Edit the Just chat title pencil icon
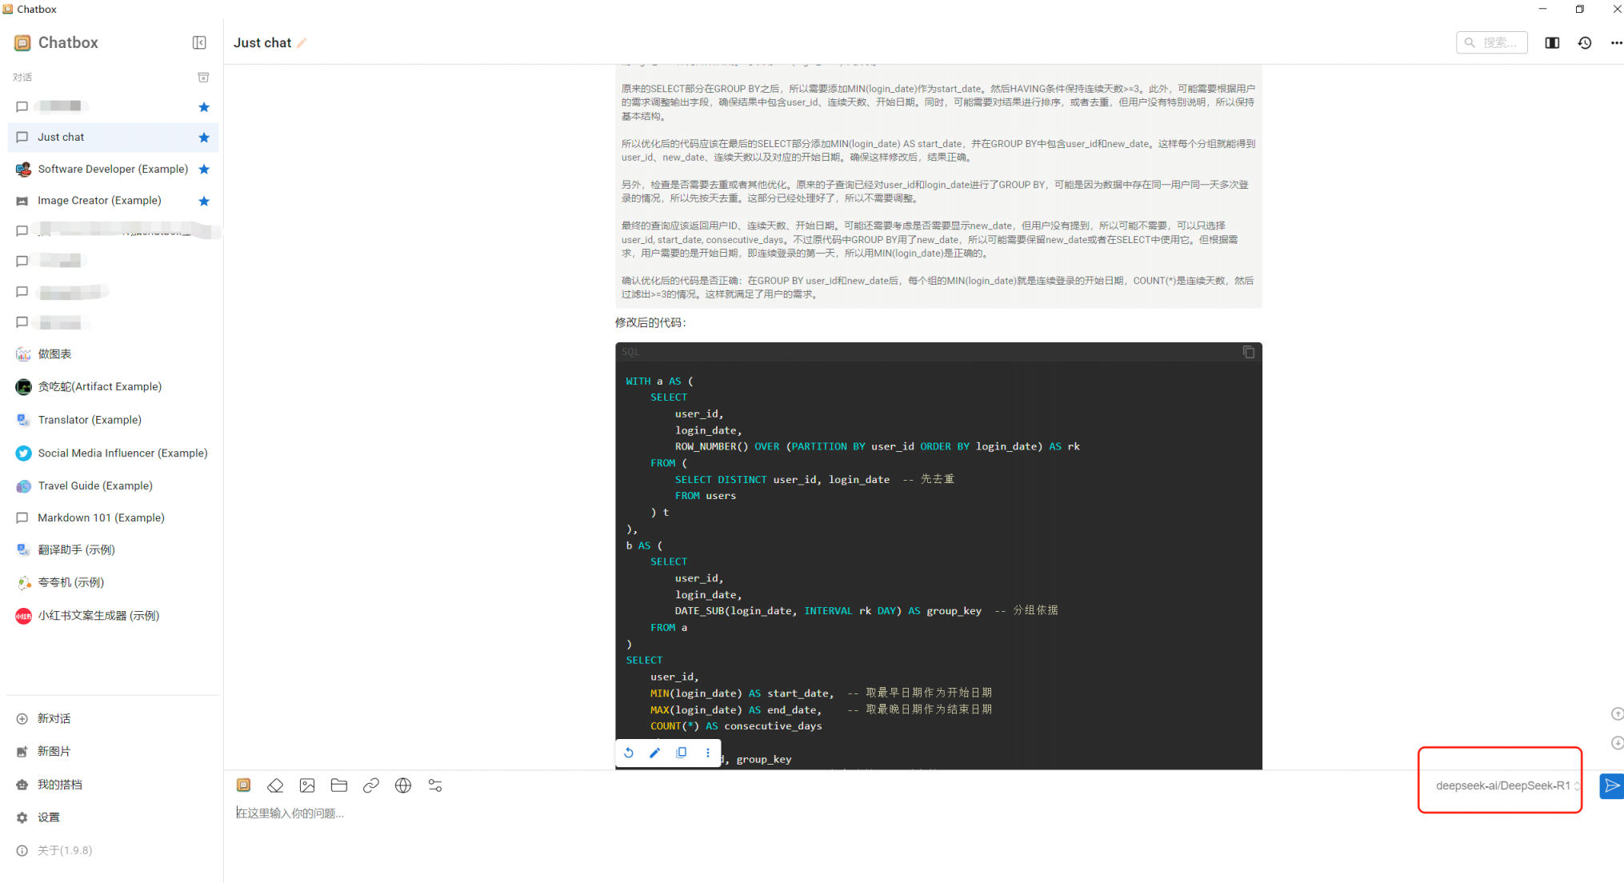Image resolution: width=1624 pixels, height=883 pixels. [x=302, y=43]
